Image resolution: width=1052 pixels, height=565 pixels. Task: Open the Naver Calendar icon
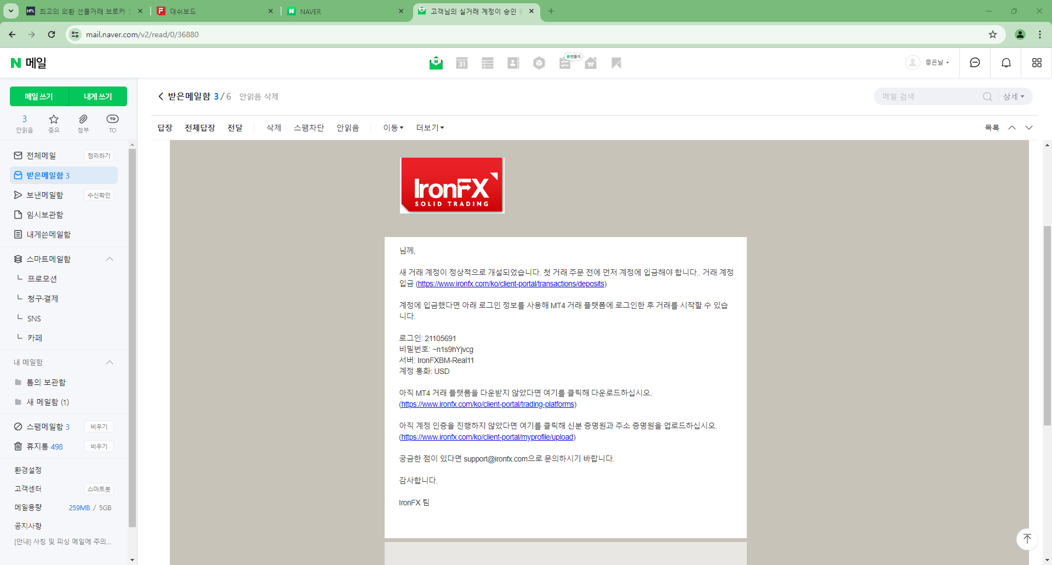click(462, 62)
